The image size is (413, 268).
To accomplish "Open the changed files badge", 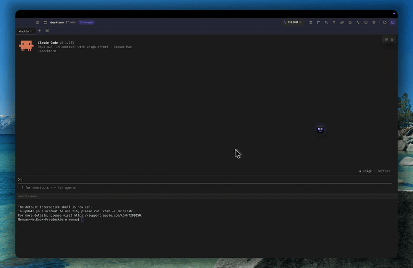I will pyautogui.click(x=86, y=23).
